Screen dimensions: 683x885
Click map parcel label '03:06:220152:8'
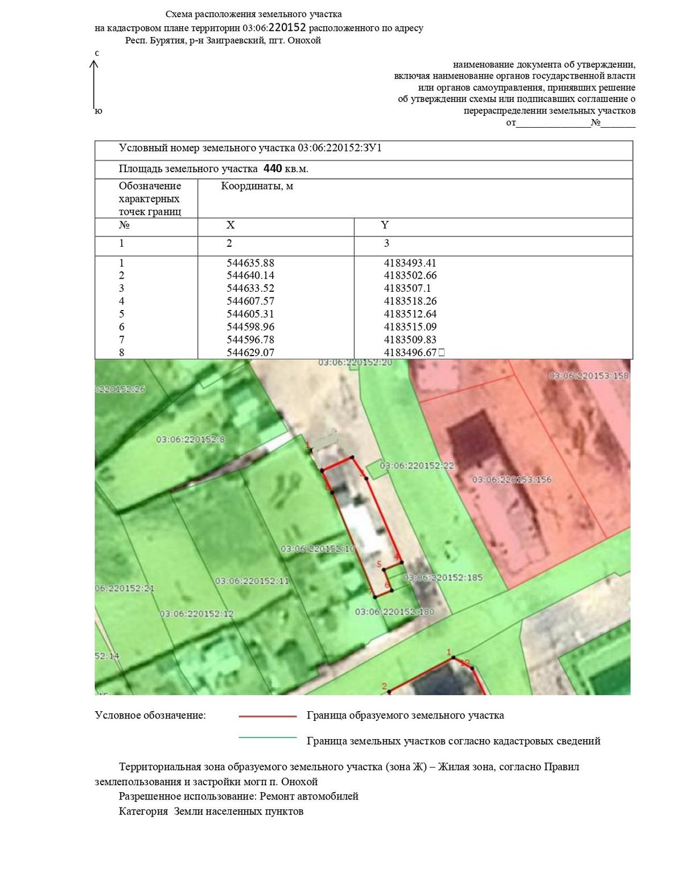[191, 439]
